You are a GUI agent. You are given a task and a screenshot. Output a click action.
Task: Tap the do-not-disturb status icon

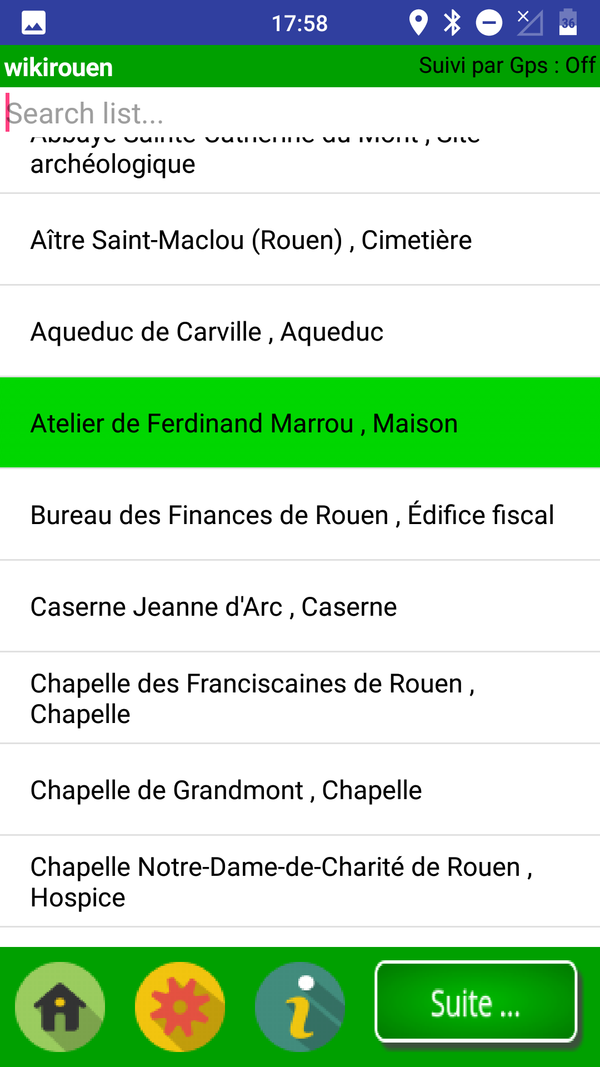point(489,23)
